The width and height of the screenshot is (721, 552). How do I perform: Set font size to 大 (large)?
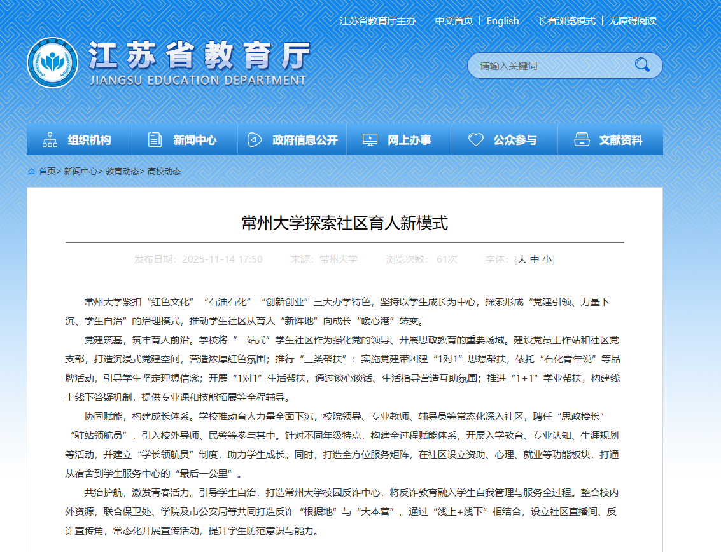point(522,259)
